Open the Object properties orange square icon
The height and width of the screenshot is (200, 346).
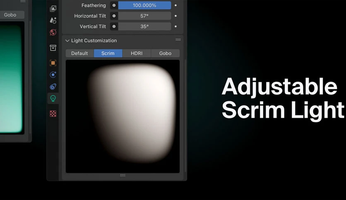point(53,63)
